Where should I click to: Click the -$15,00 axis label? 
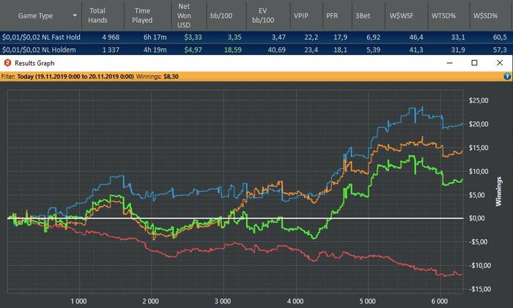(479, 289)
